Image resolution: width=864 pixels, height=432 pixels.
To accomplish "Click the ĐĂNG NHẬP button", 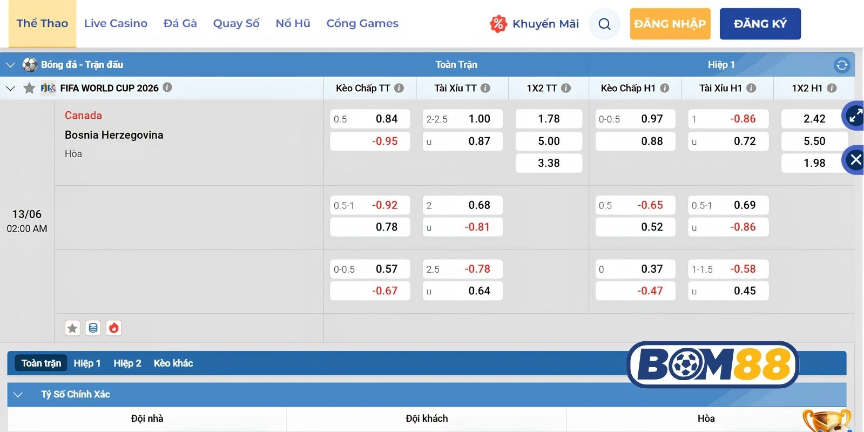I will point(670,24).
